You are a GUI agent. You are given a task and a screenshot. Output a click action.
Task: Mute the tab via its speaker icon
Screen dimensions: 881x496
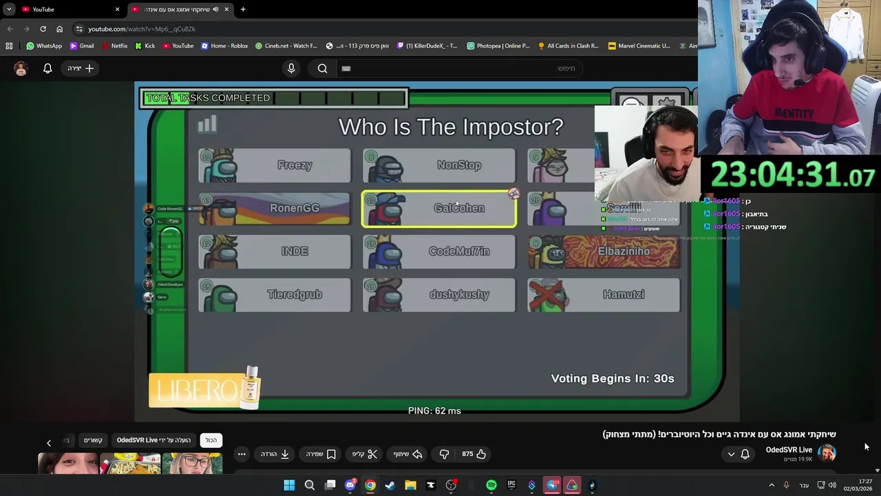(x=215, y=9)
